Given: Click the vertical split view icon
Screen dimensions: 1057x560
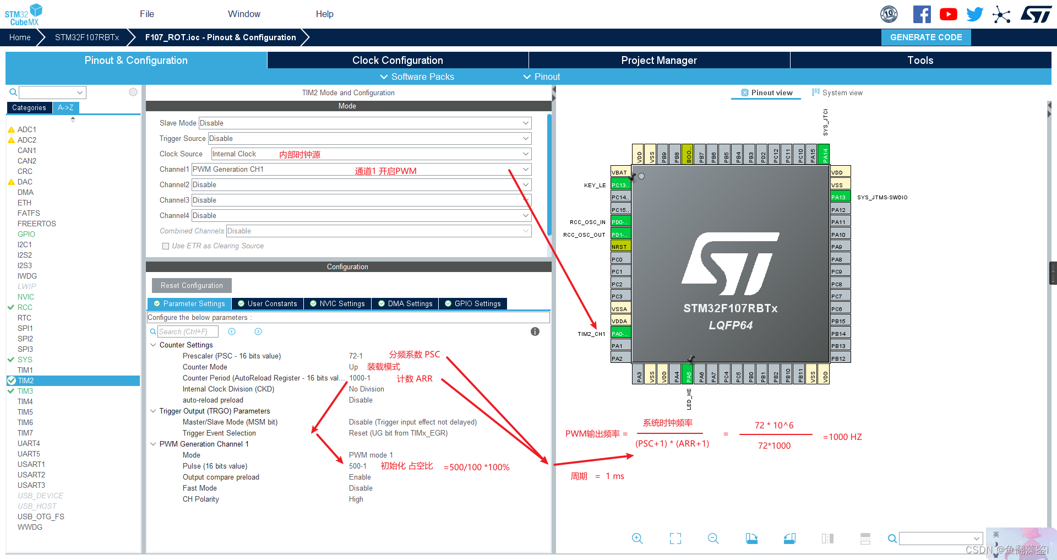Looking at the screenshot, I should [827, 539].
